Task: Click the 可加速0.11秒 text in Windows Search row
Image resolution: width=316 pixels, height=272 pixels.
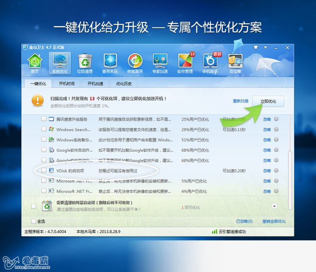Action: tap(234, 130)
